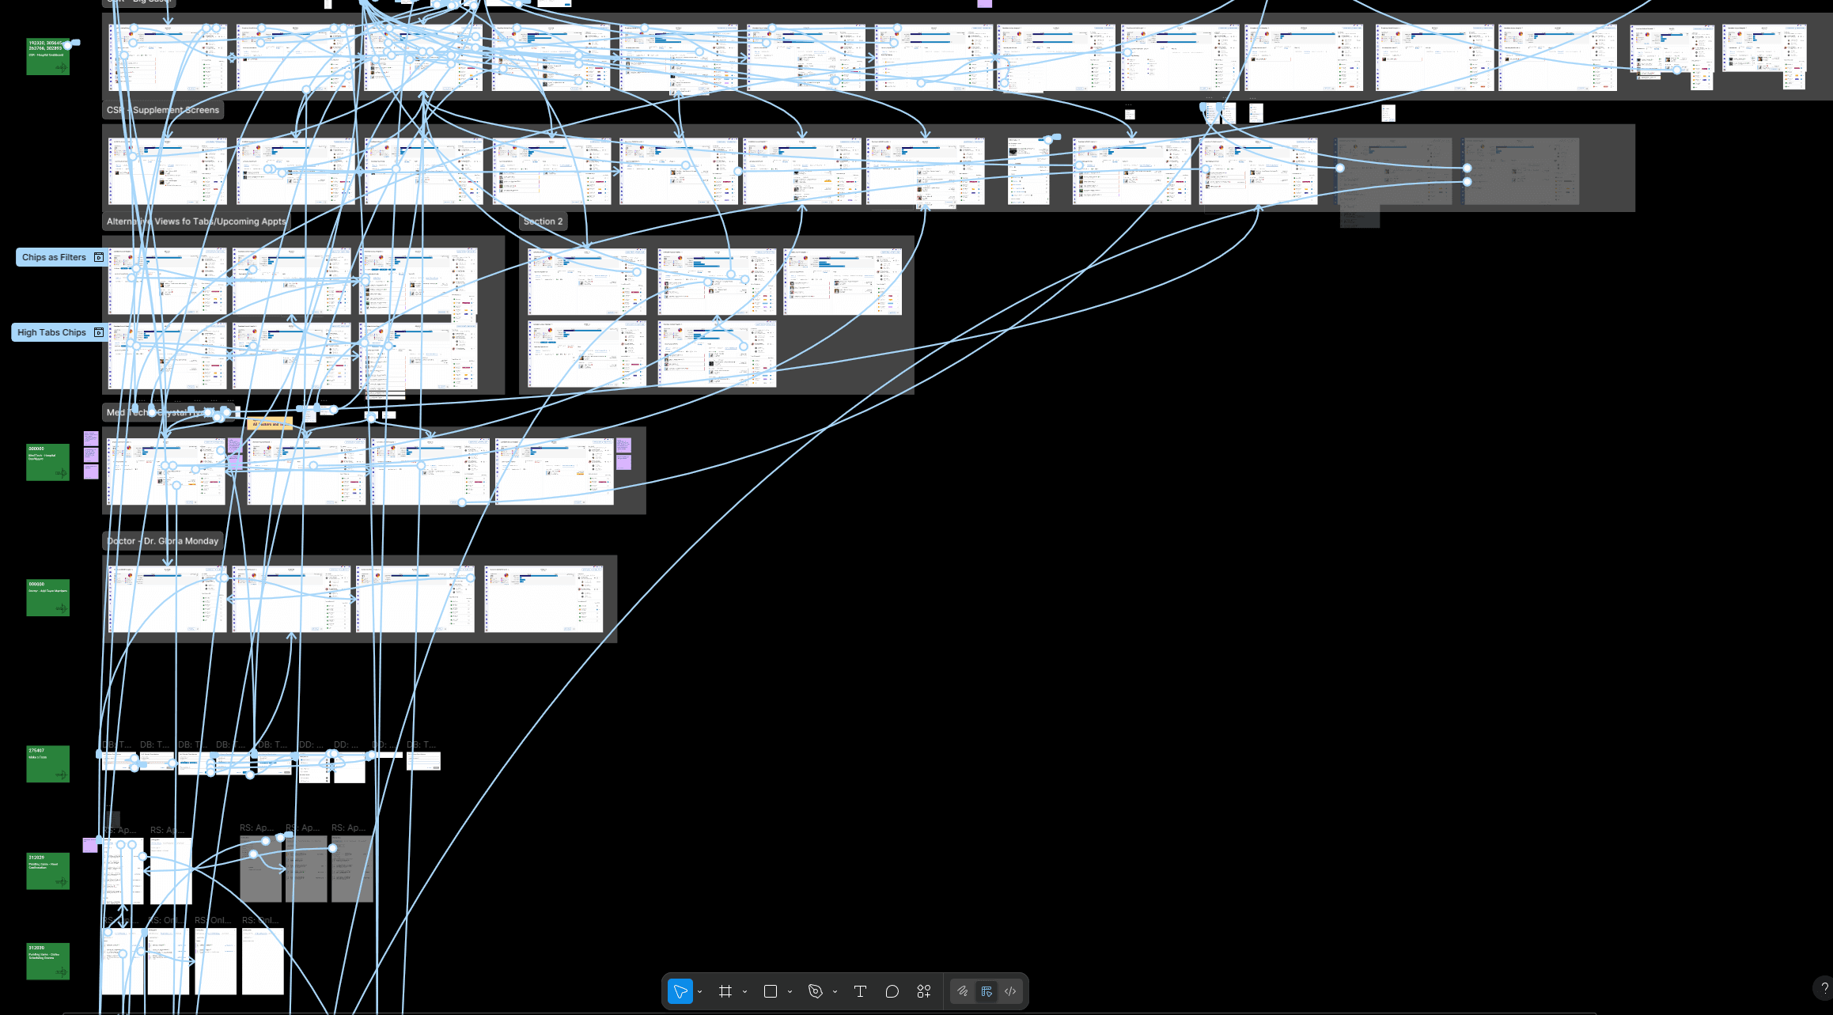
Task: Open the Actions and resources tool
Action: click(x=923, y=991)
